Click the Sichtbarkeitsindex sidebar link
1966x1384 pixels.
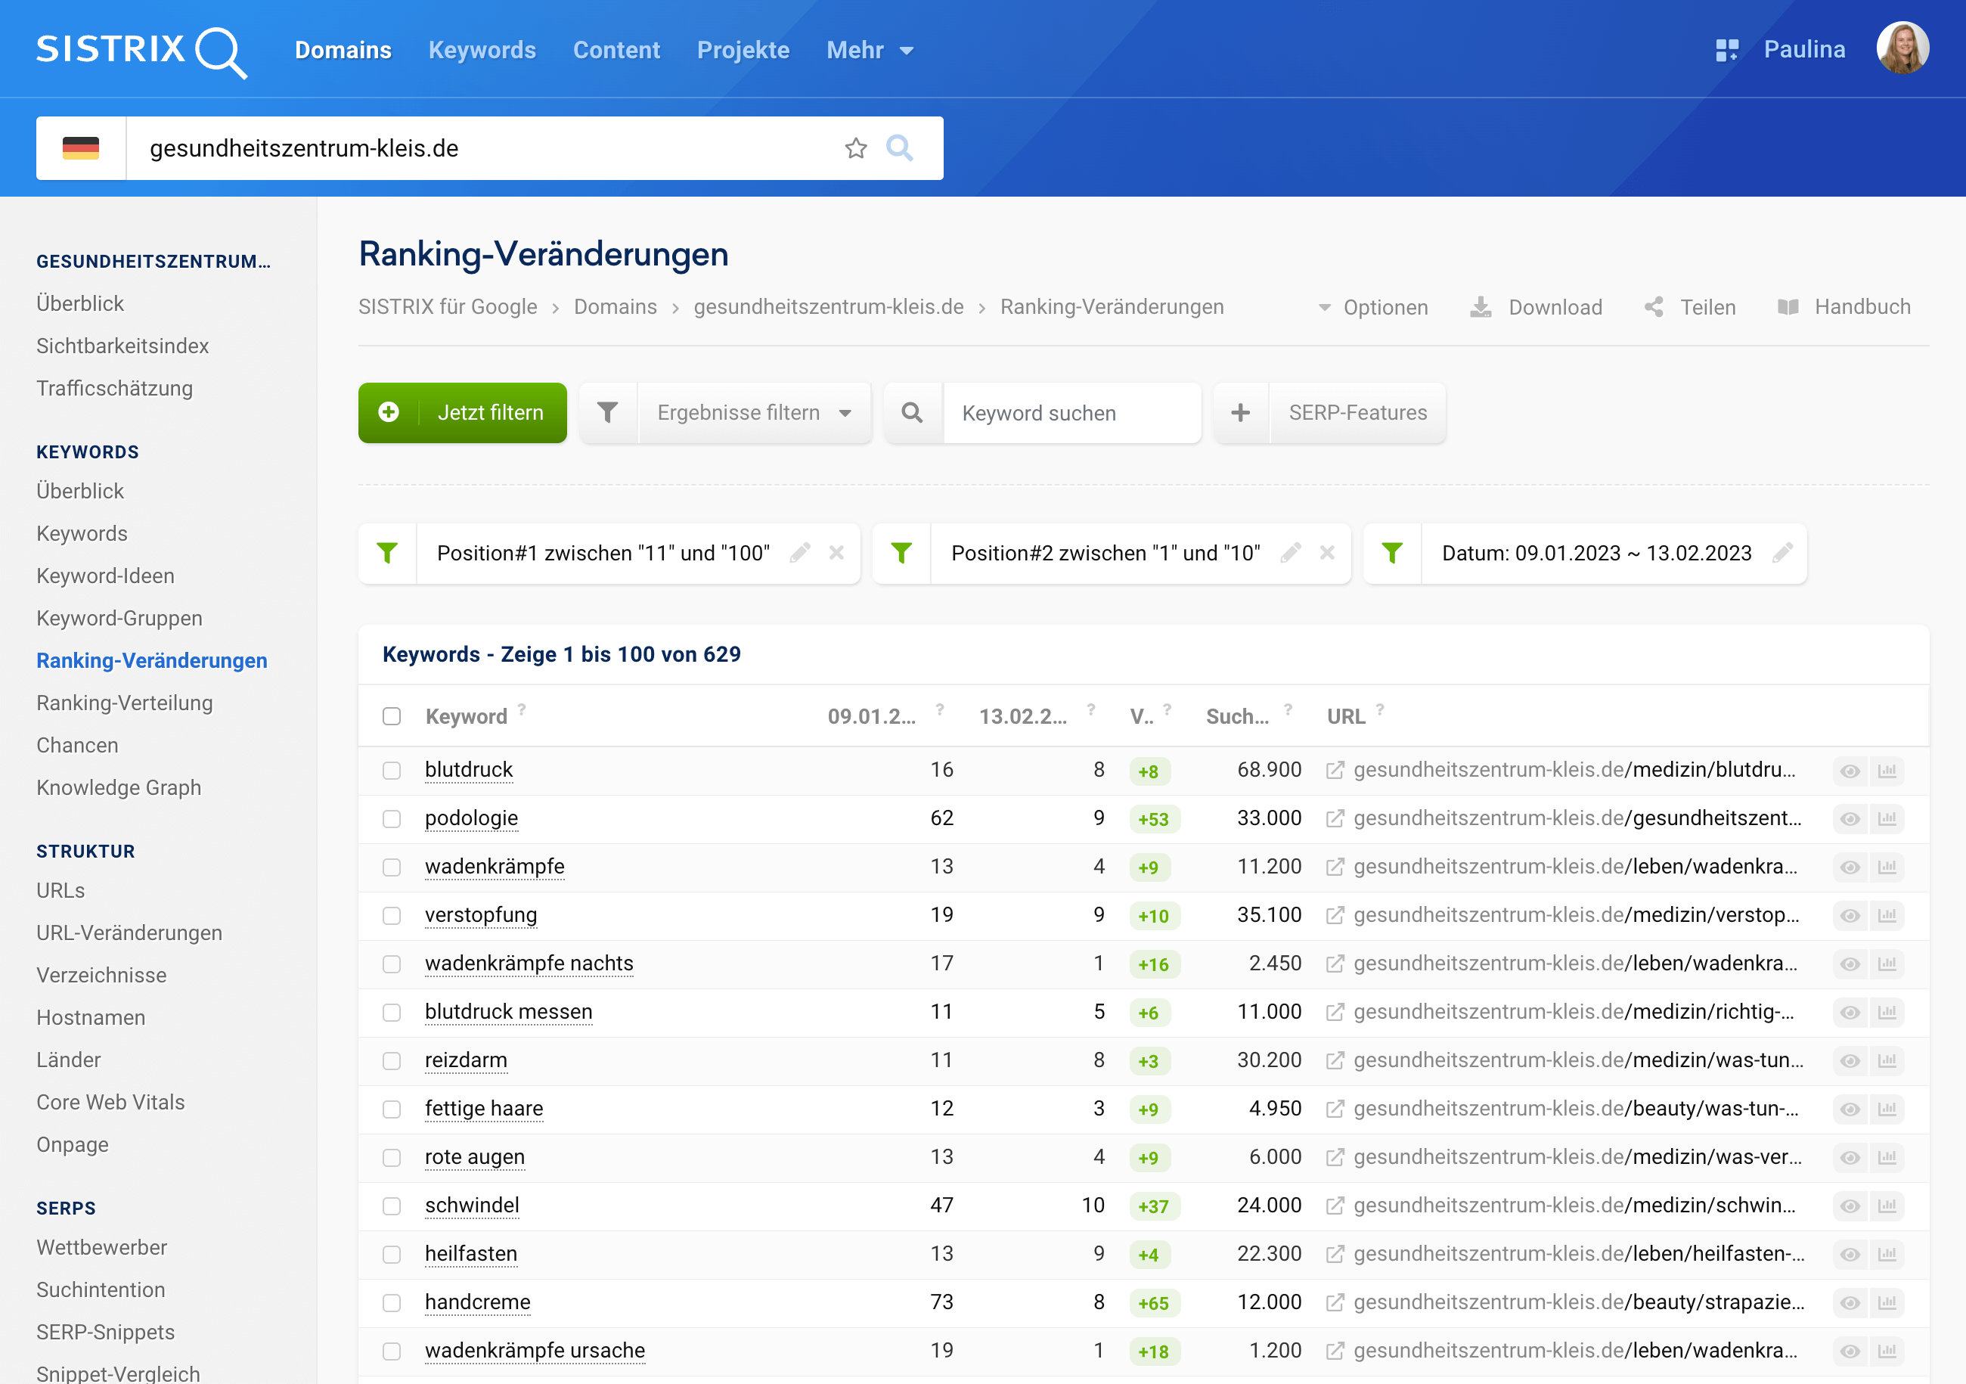[122, 345]
